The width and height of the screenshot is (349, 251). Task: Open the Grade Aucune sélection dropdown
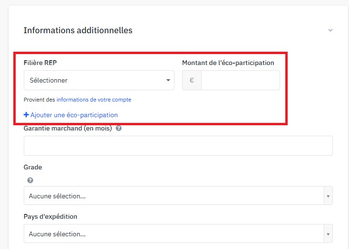coord(173,195)
